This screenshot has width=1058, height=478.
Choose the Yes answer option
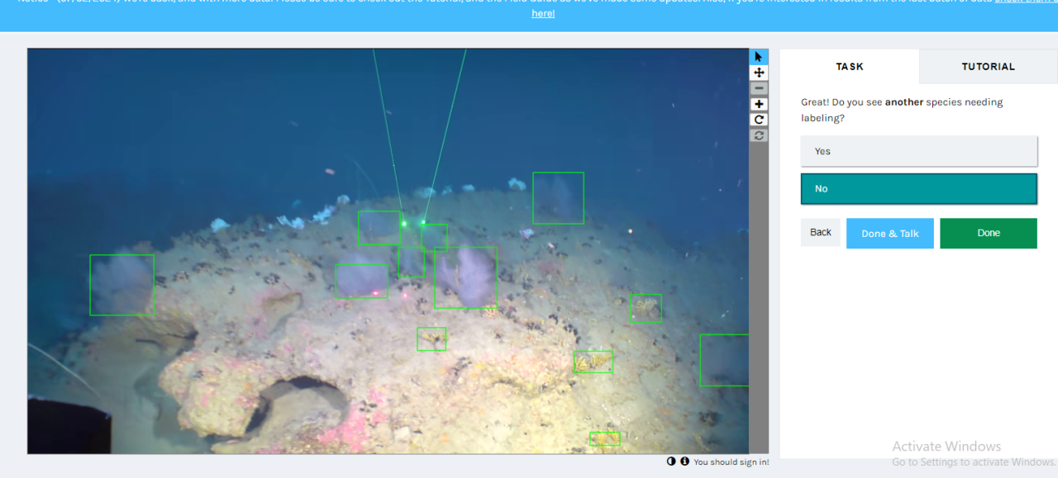click(919, 151)
